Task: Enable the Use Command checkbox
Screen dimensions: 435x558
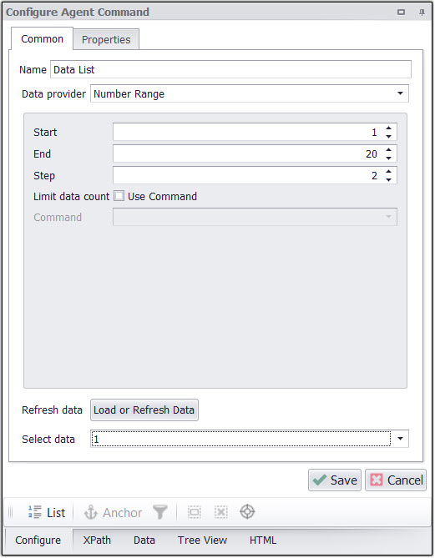Action: point(119,196)
